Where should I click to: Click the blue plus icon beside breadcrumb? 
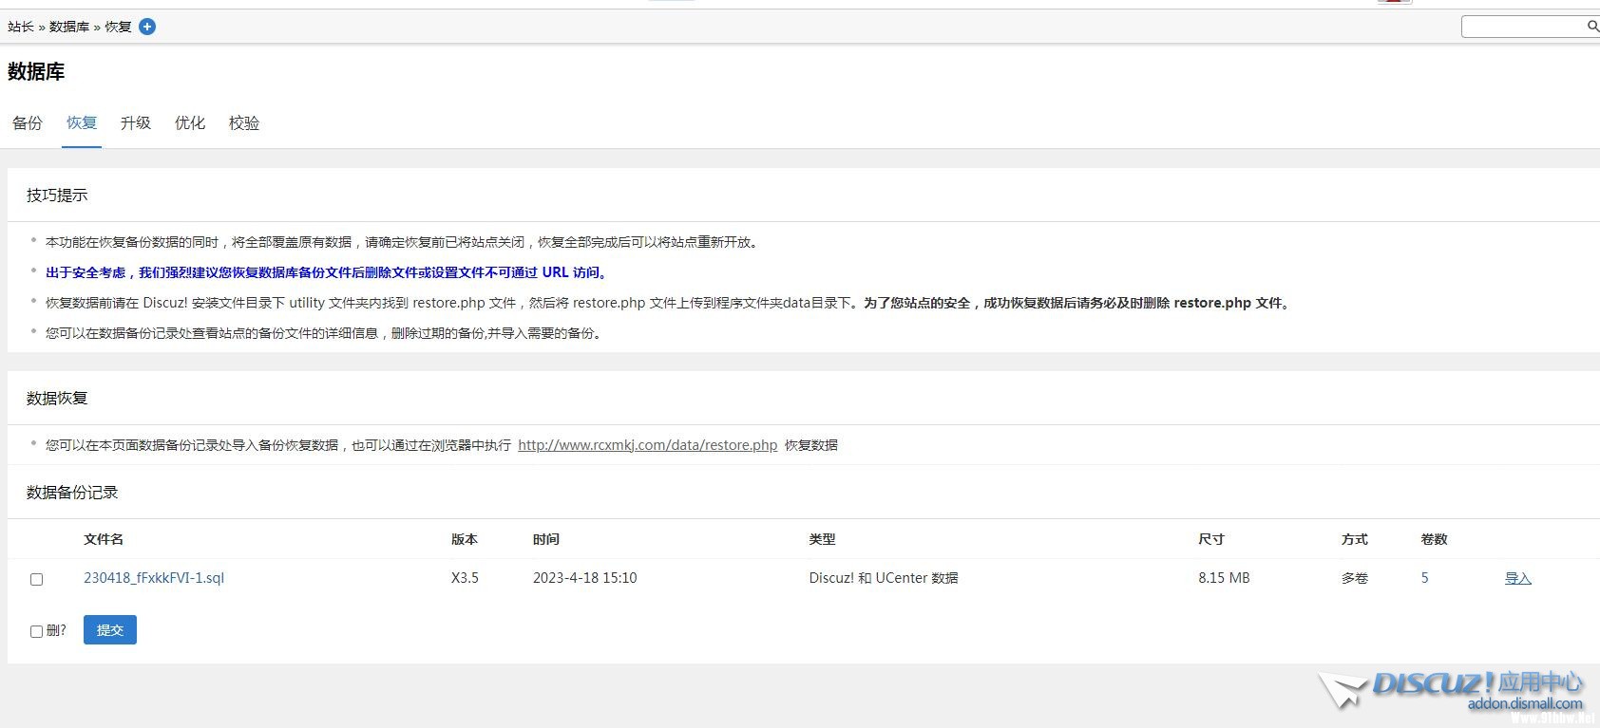click(x=147, y=27)
